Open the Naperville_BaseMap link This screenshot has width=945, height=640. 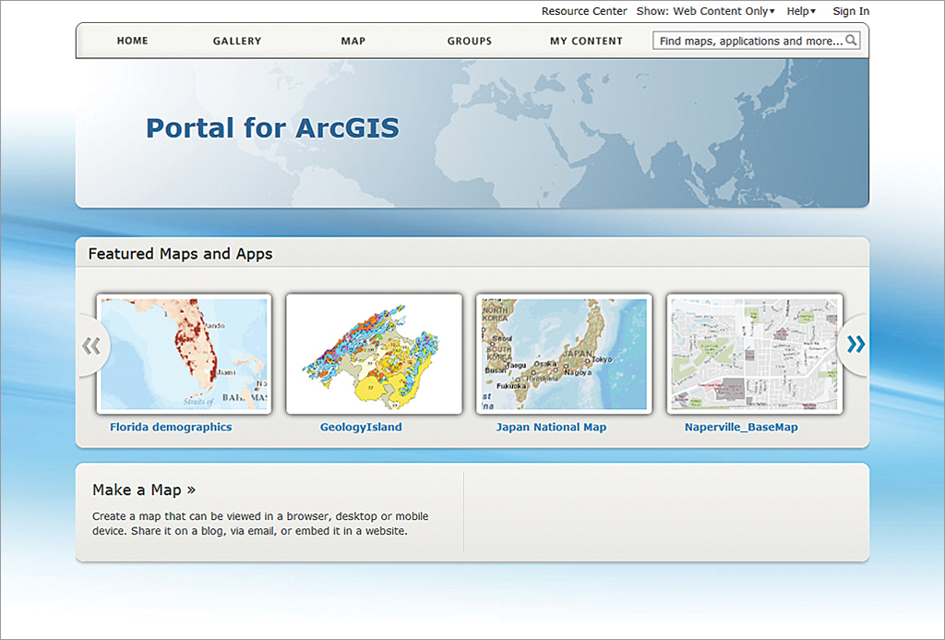tap(741, 427)
